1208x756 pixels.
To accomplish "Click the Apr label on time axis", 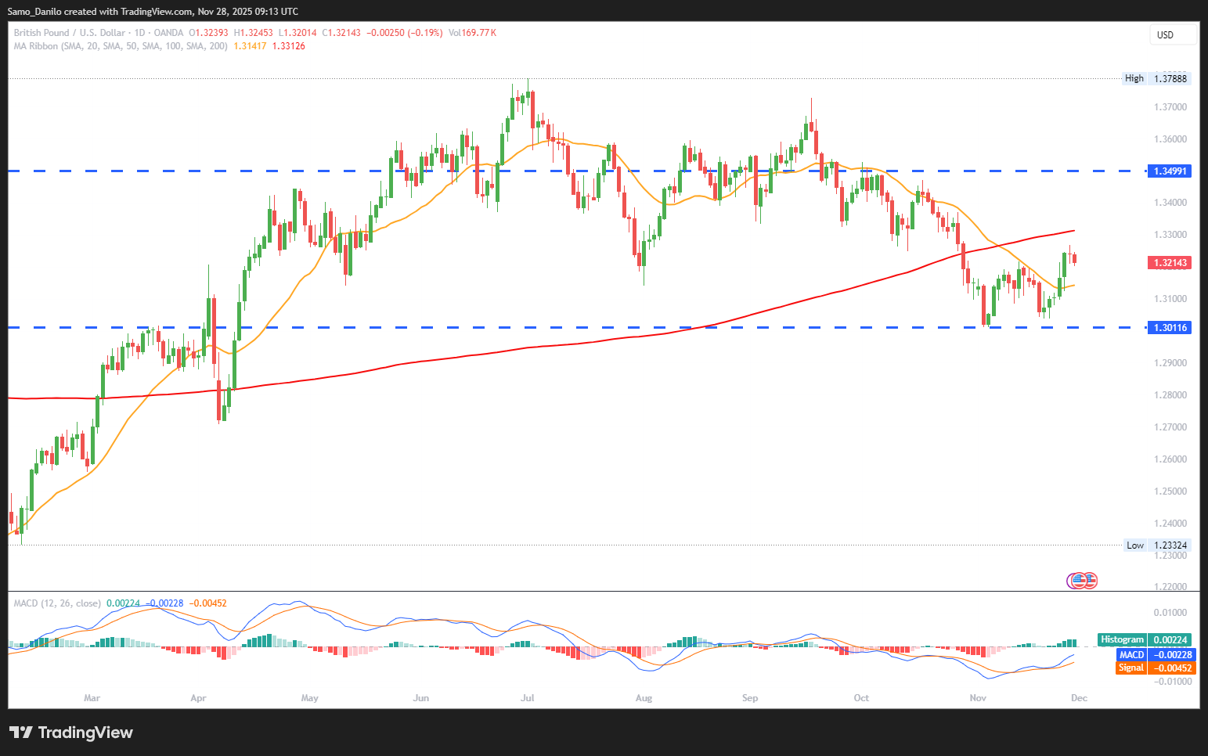I will point(198,698).
